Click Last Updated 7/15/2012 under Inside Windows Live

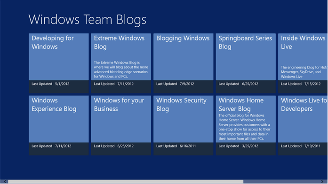coord(301,84)
